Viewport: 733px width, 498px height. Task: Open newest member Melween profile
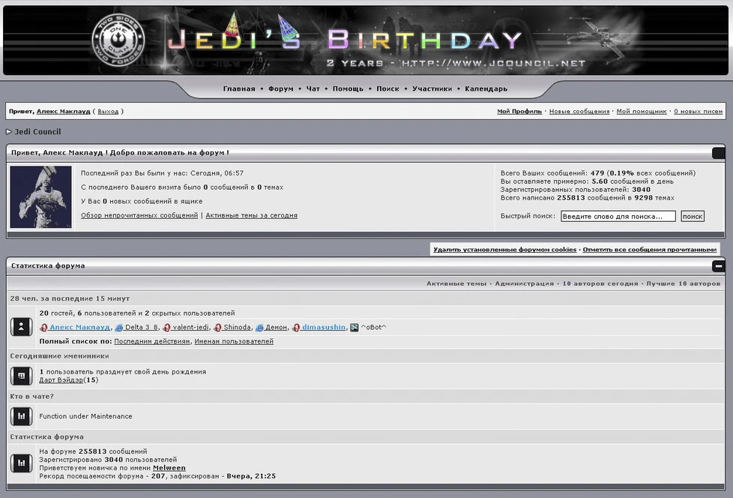click(169, 468)
